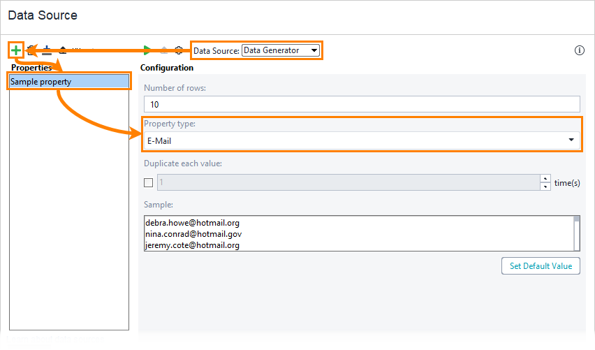Decrease the duplicate times with down arrow
This screenshot has width=595, height=350.
point(545,187)
